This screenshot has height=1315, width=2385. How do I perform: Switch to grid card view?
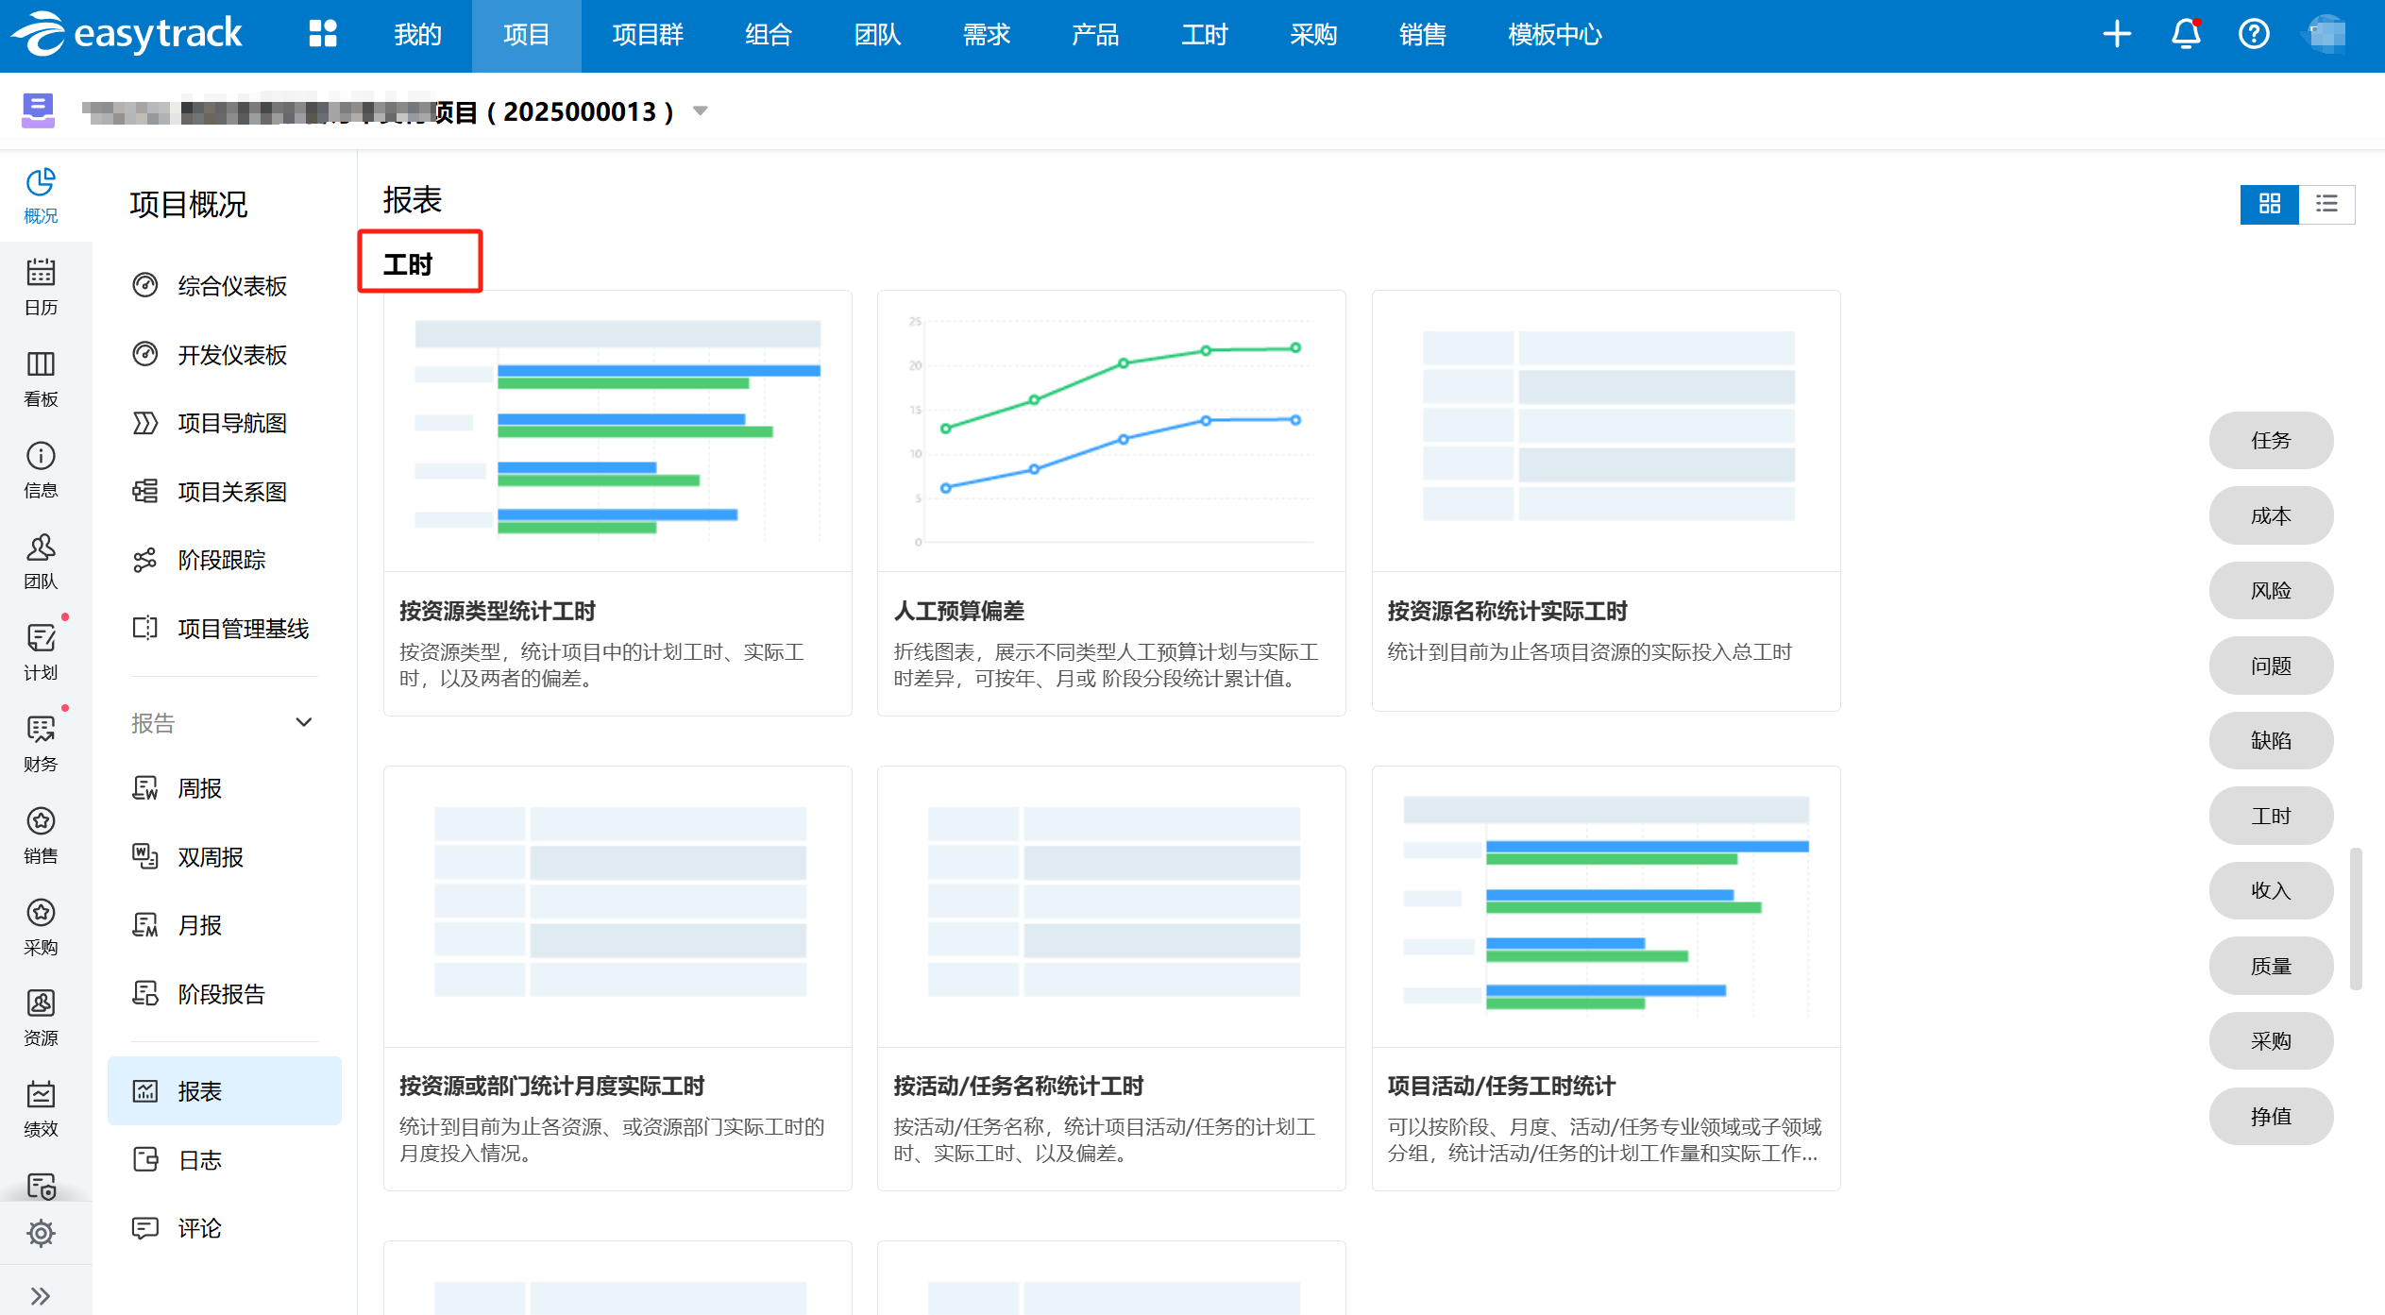pyautogui.click(x=2269, y=204)
